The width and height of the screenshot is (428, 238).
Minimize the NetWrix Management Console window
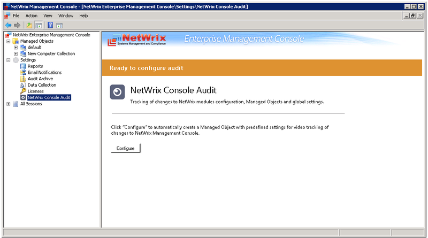tap(407, 6)
